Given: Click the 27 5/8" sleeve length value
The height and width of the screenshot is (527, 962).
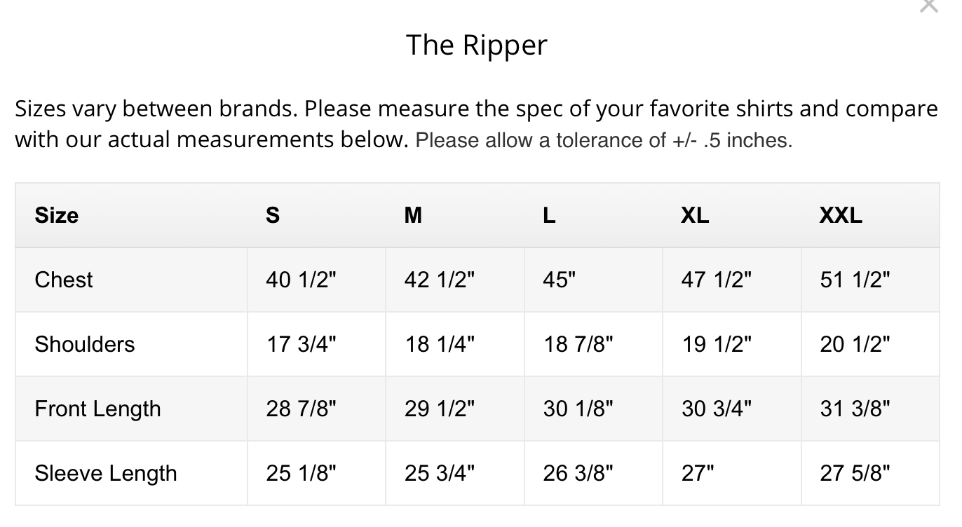Looking at the screenshot, I should tap(855, 473).
